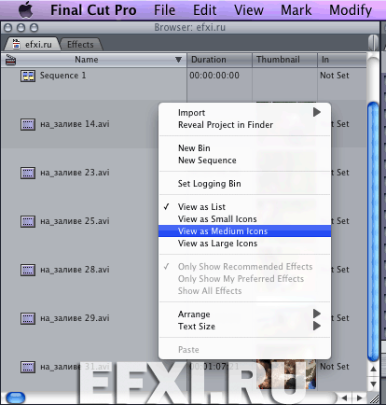Select clip icon for на_заливе 28.avi
The image size is (386, 405).
point(28,270)
